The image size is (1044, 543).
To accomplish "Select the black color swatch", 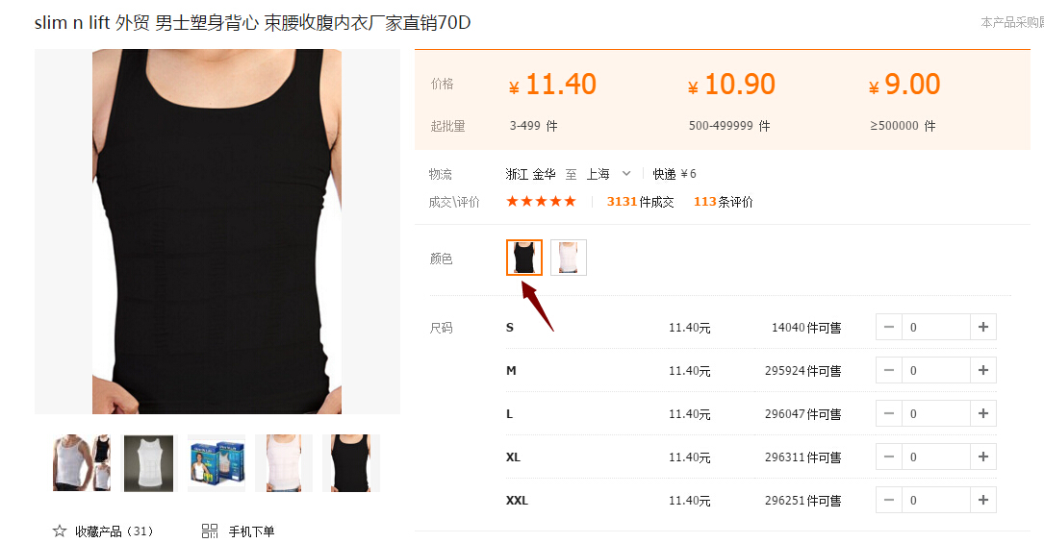I will [x=524, y=258].
